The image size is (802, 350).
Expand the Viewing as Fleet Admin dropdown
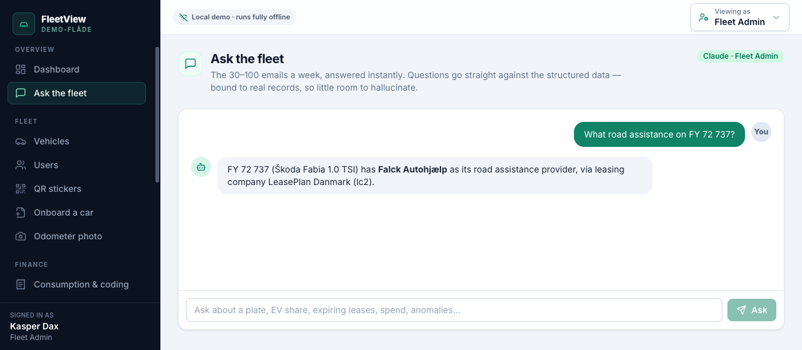point(739,17)
